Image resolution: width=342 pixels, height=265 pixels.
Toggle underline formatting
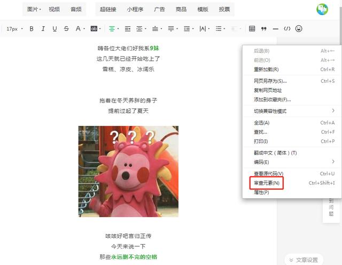pos(55,28)
